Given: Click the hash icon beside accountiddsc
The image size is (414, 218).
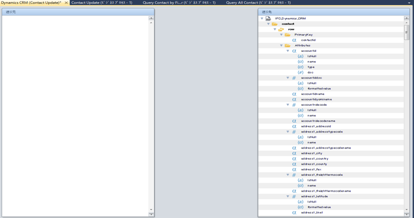Looking at the screenshot, I should (294, 78).
